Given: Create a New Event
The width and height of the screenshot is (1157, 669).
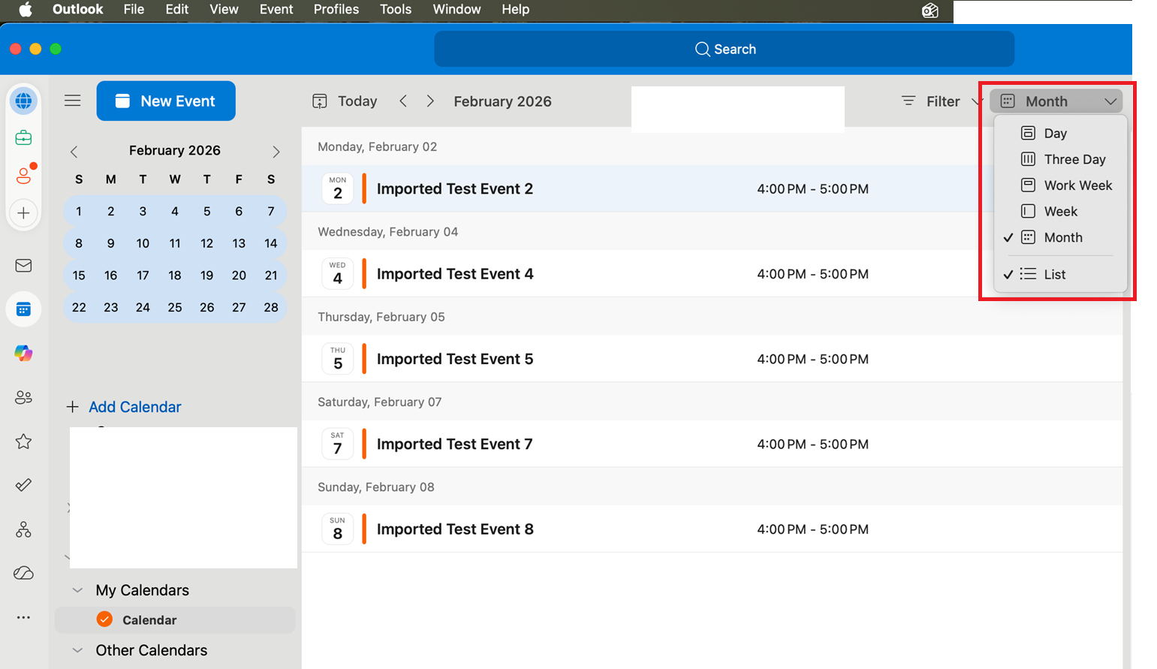Looking at the screenshot, I should point(166,101).
